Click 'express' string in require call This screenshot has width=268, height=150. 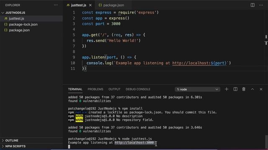click(146, 12)
